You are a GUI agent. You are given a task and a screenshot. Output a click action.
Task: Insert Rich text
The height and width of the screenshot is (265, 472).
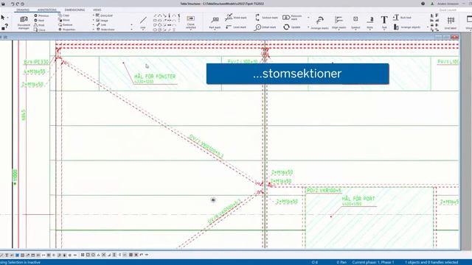pyautogui.click(x=402, y=18)
